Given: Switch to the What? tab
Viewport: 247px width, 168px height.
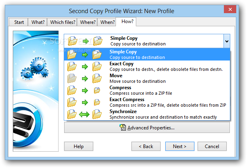Looking at the screenshot, I should click(x=38, y=22).
